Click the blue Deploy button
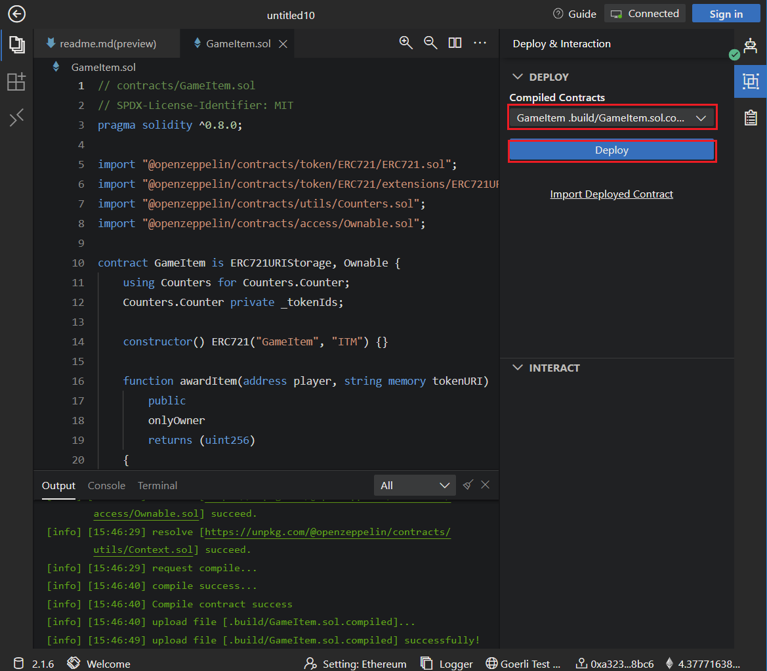Screen dimensions: 767x671 pyautogui.click(x=612, y=150)
